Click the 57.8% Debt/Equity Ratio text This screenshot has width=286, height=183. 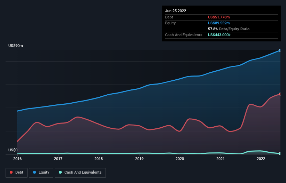click(229, 29)
